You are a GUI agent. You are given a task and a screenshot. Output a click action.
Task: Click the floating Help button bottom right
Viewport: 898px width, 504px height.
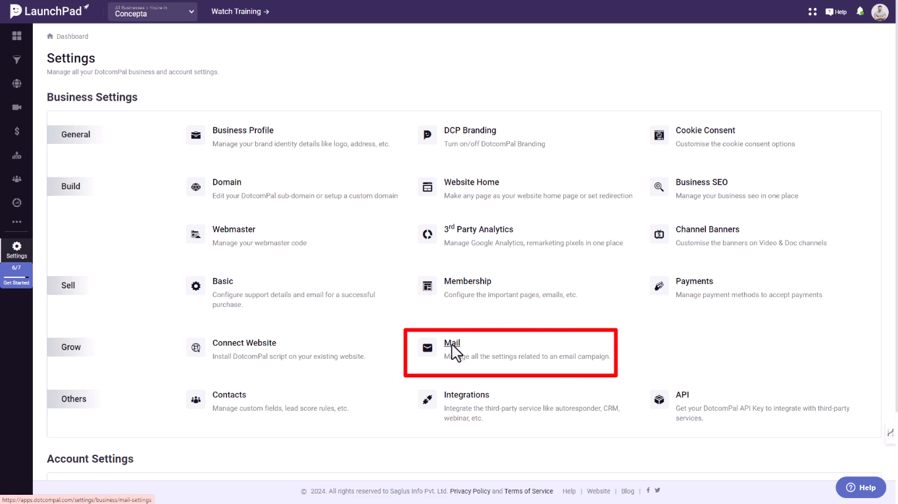(861, 488)
